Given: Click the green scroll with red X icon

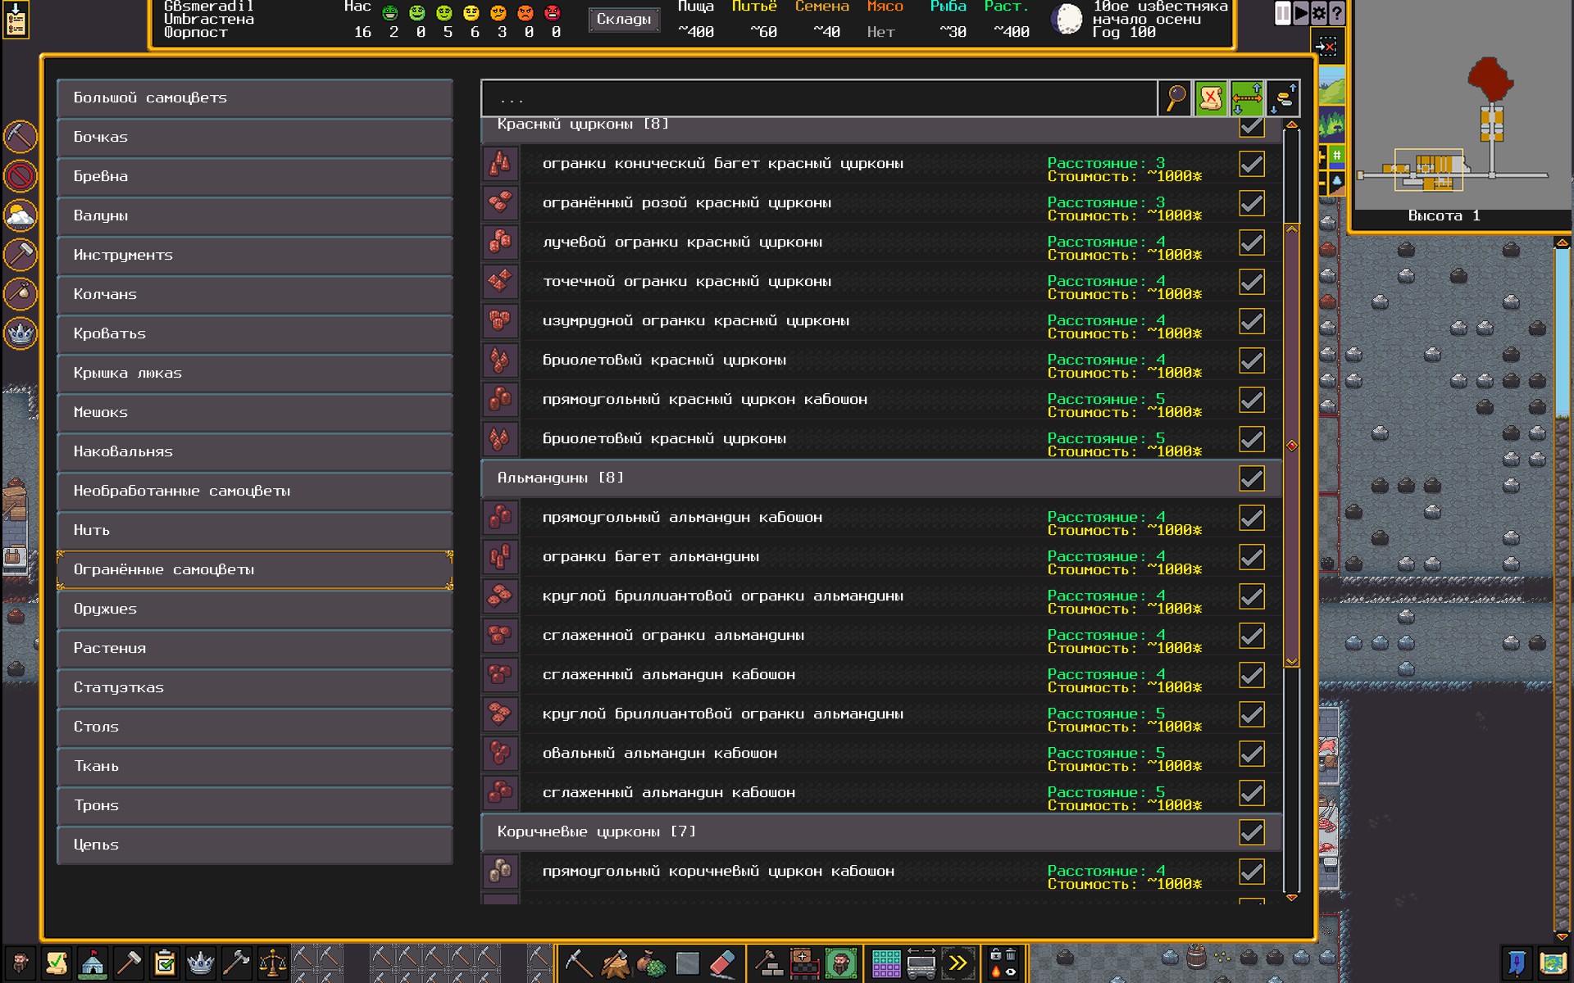Looking at the screenshot, I should coord(1211,98).
